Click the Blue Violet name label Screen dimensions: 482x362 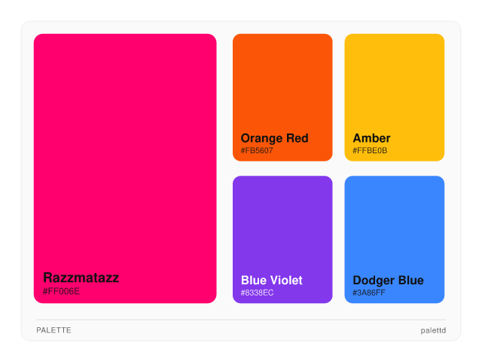point(271,281)
